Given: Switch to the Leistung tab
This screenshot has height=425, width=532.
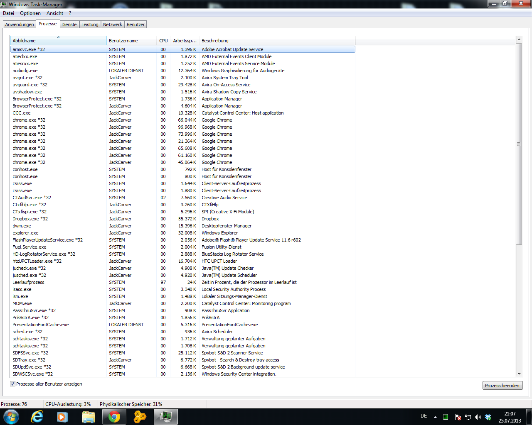Looking at the screenshot, I should [x=90, y=24].
